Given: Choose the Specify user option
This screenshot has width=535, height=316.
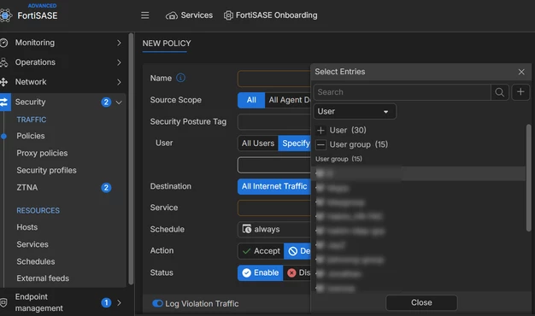Looking at the screenshot, I should point(295,143).
